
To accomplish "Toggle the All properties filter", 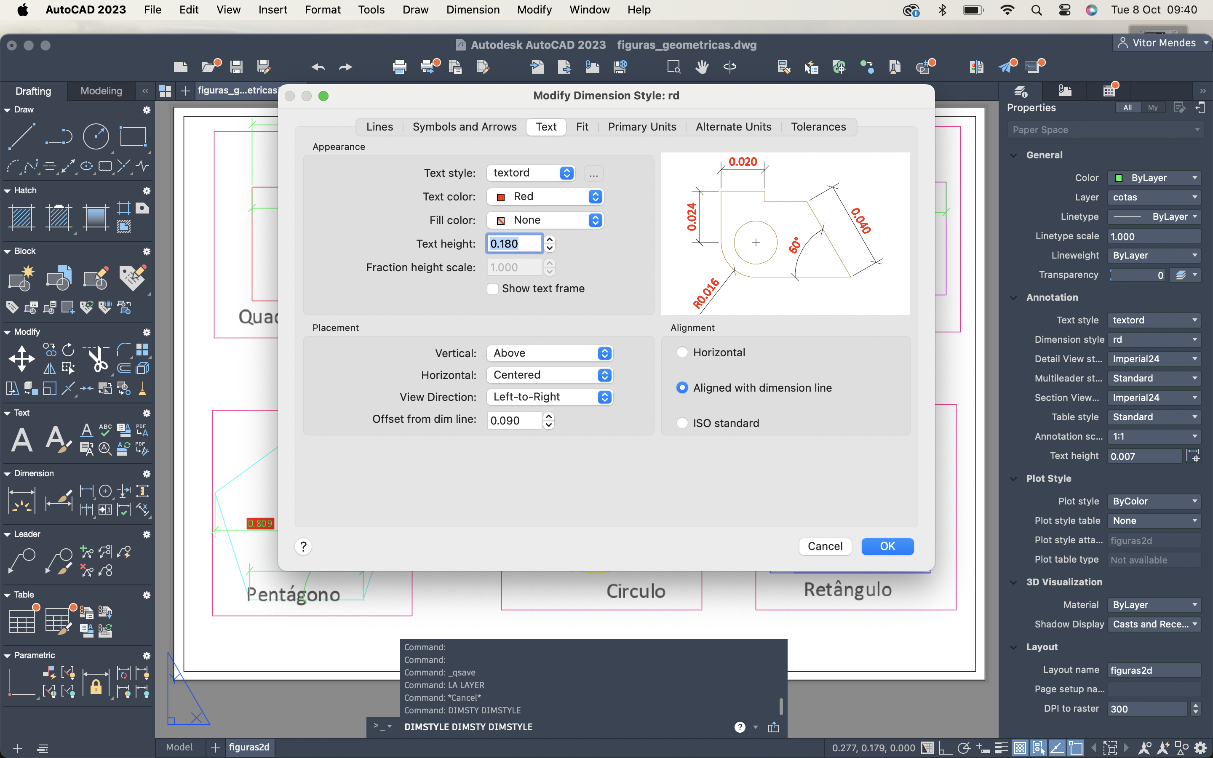I will tap(1127, 107).
